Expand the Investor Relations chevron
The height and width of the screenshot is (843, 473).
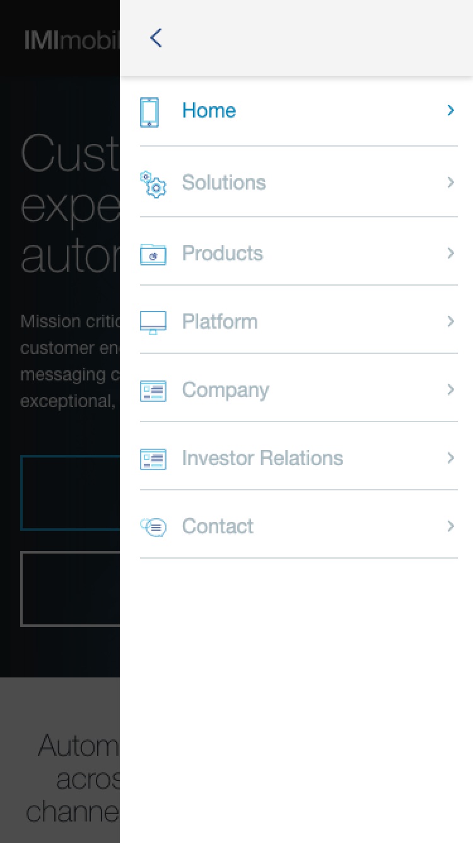click(x=450, y=458)
